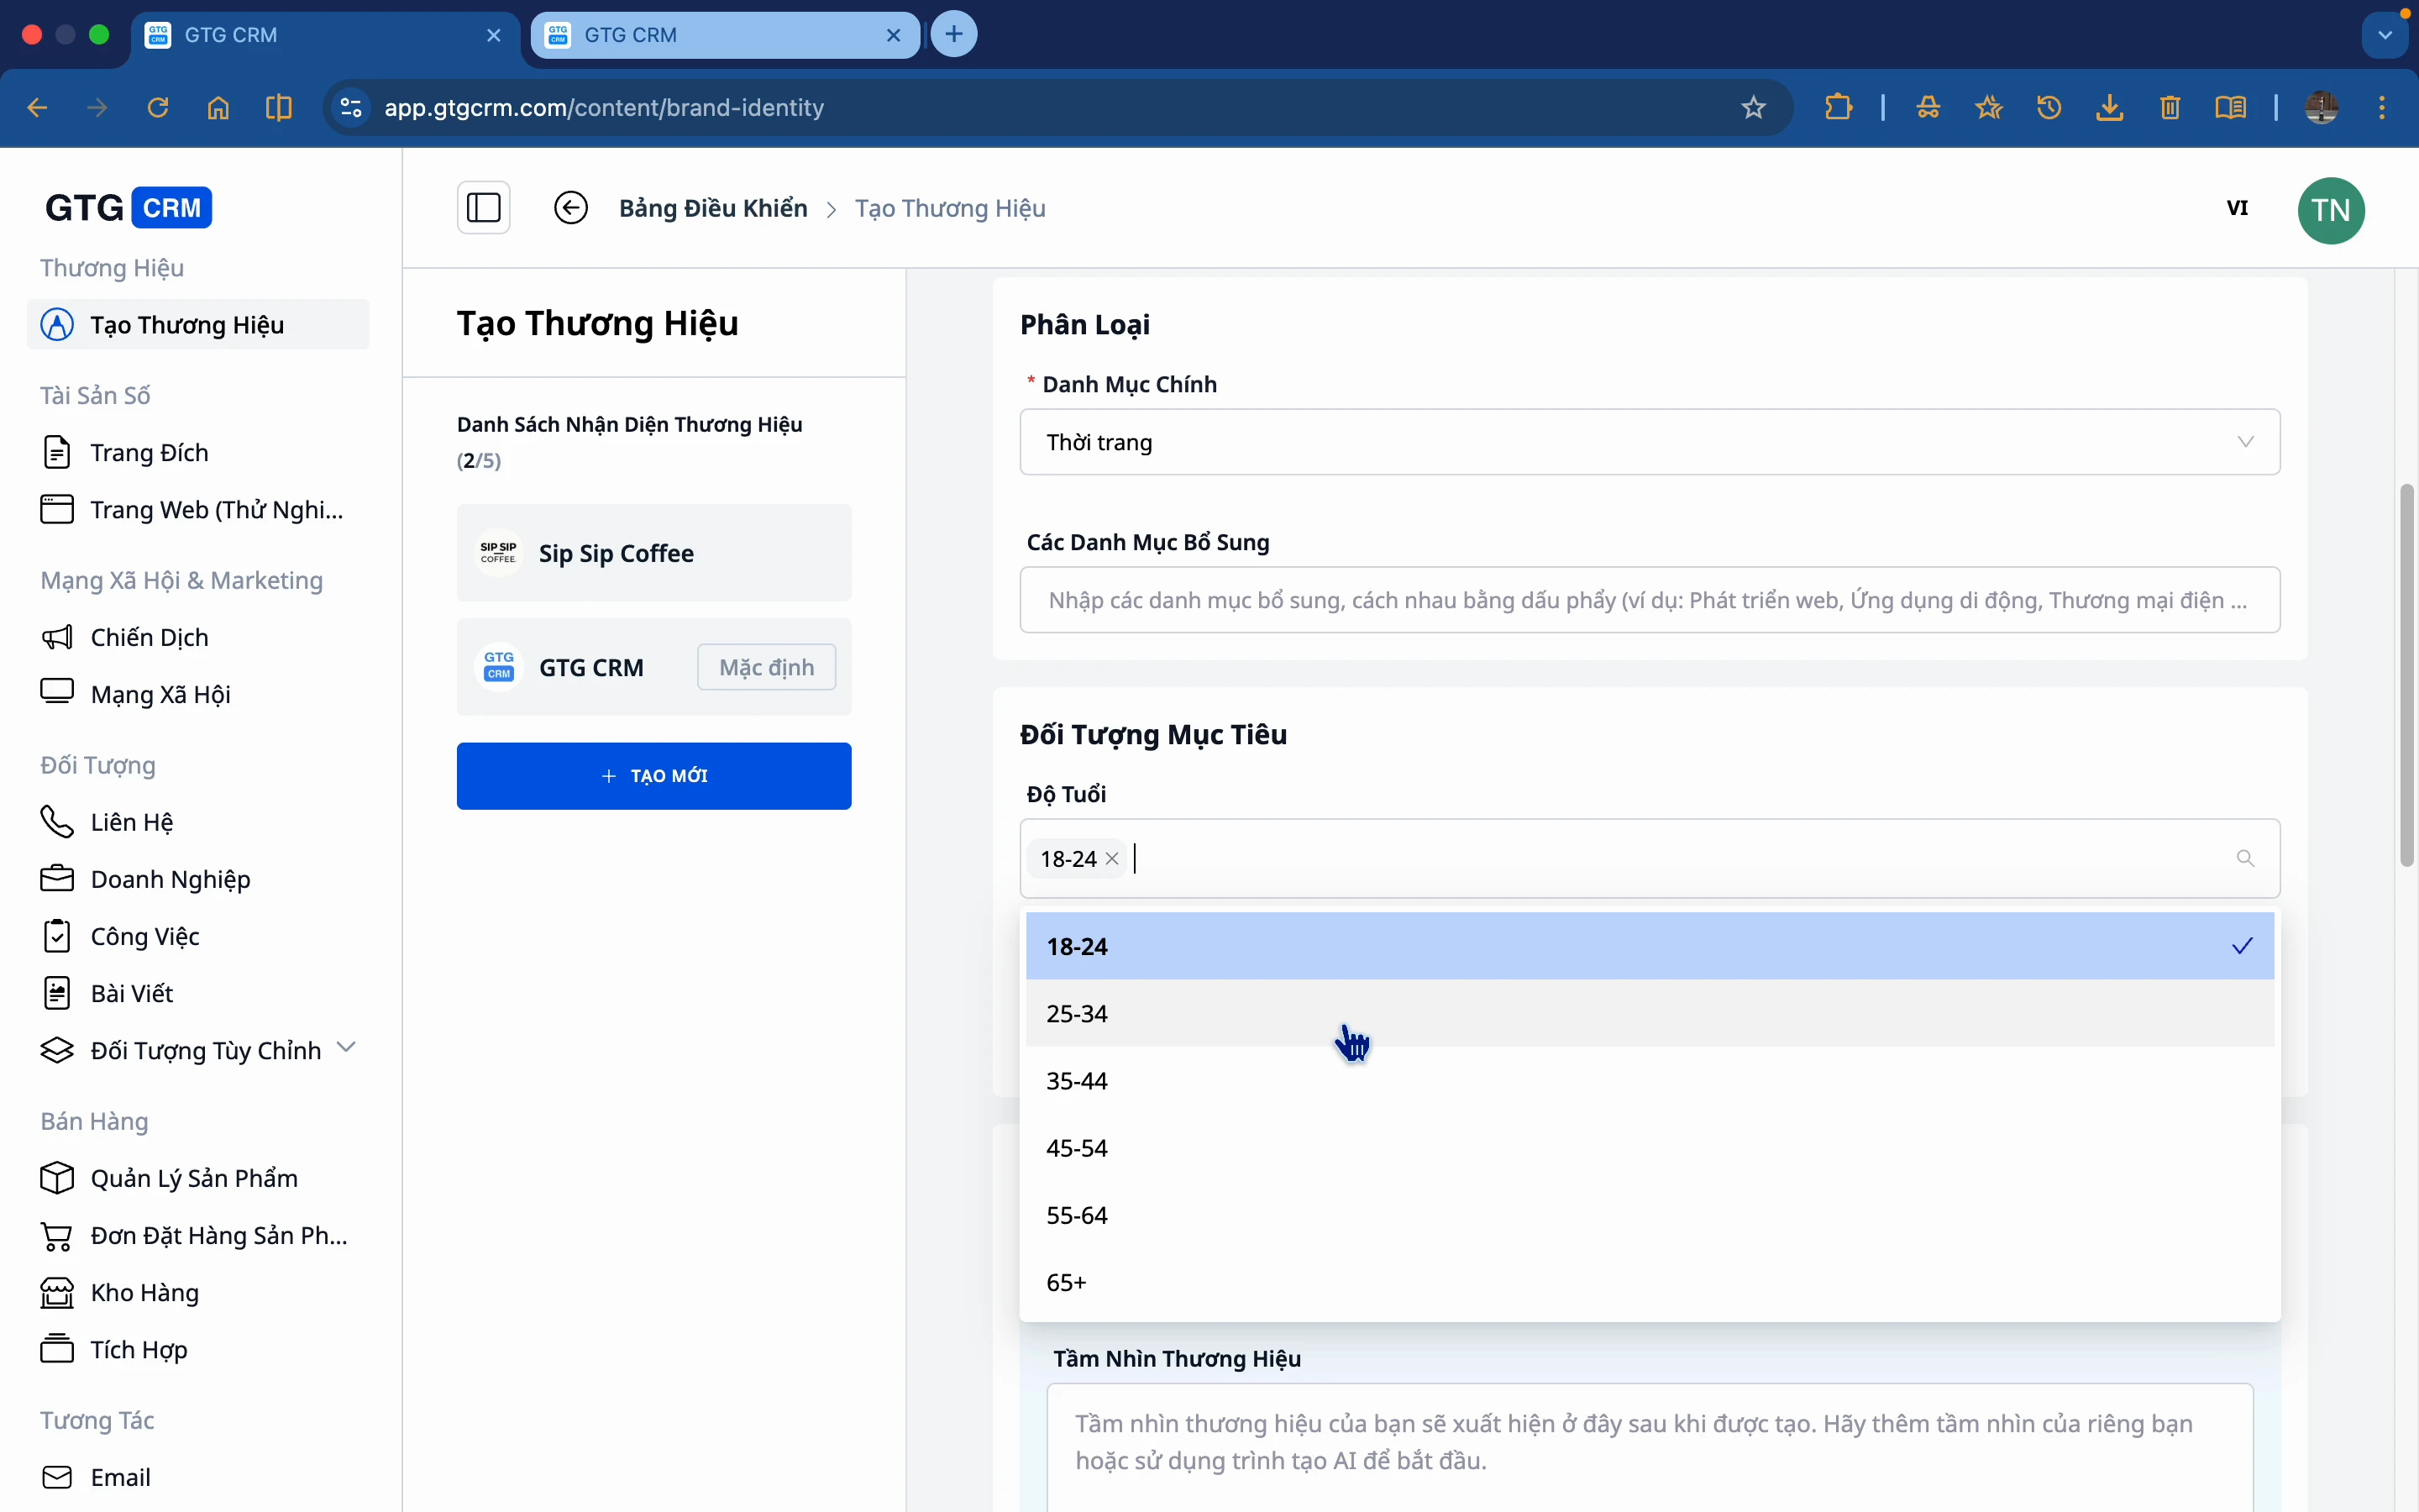The image size is (2419, 1512).
Task: Expand Đối Tượng Tùy Chỉnh submenu
Action: [x=346, y=1048]
